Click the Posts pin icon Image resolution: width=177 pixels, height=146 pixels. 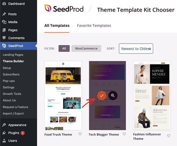[x=4, y=14]
